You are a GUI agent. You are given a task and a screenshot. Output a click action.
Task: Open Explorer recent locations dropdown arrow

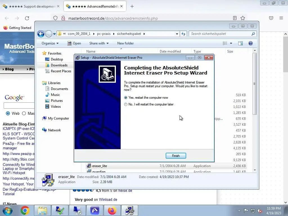pos(54,34)
